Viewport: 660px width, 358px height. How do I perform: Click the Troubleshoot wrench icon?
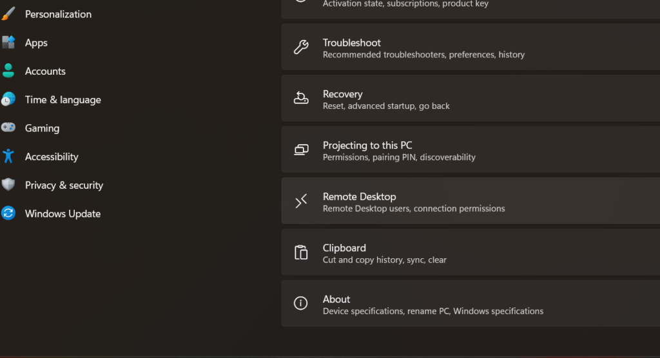click(301, 47)
